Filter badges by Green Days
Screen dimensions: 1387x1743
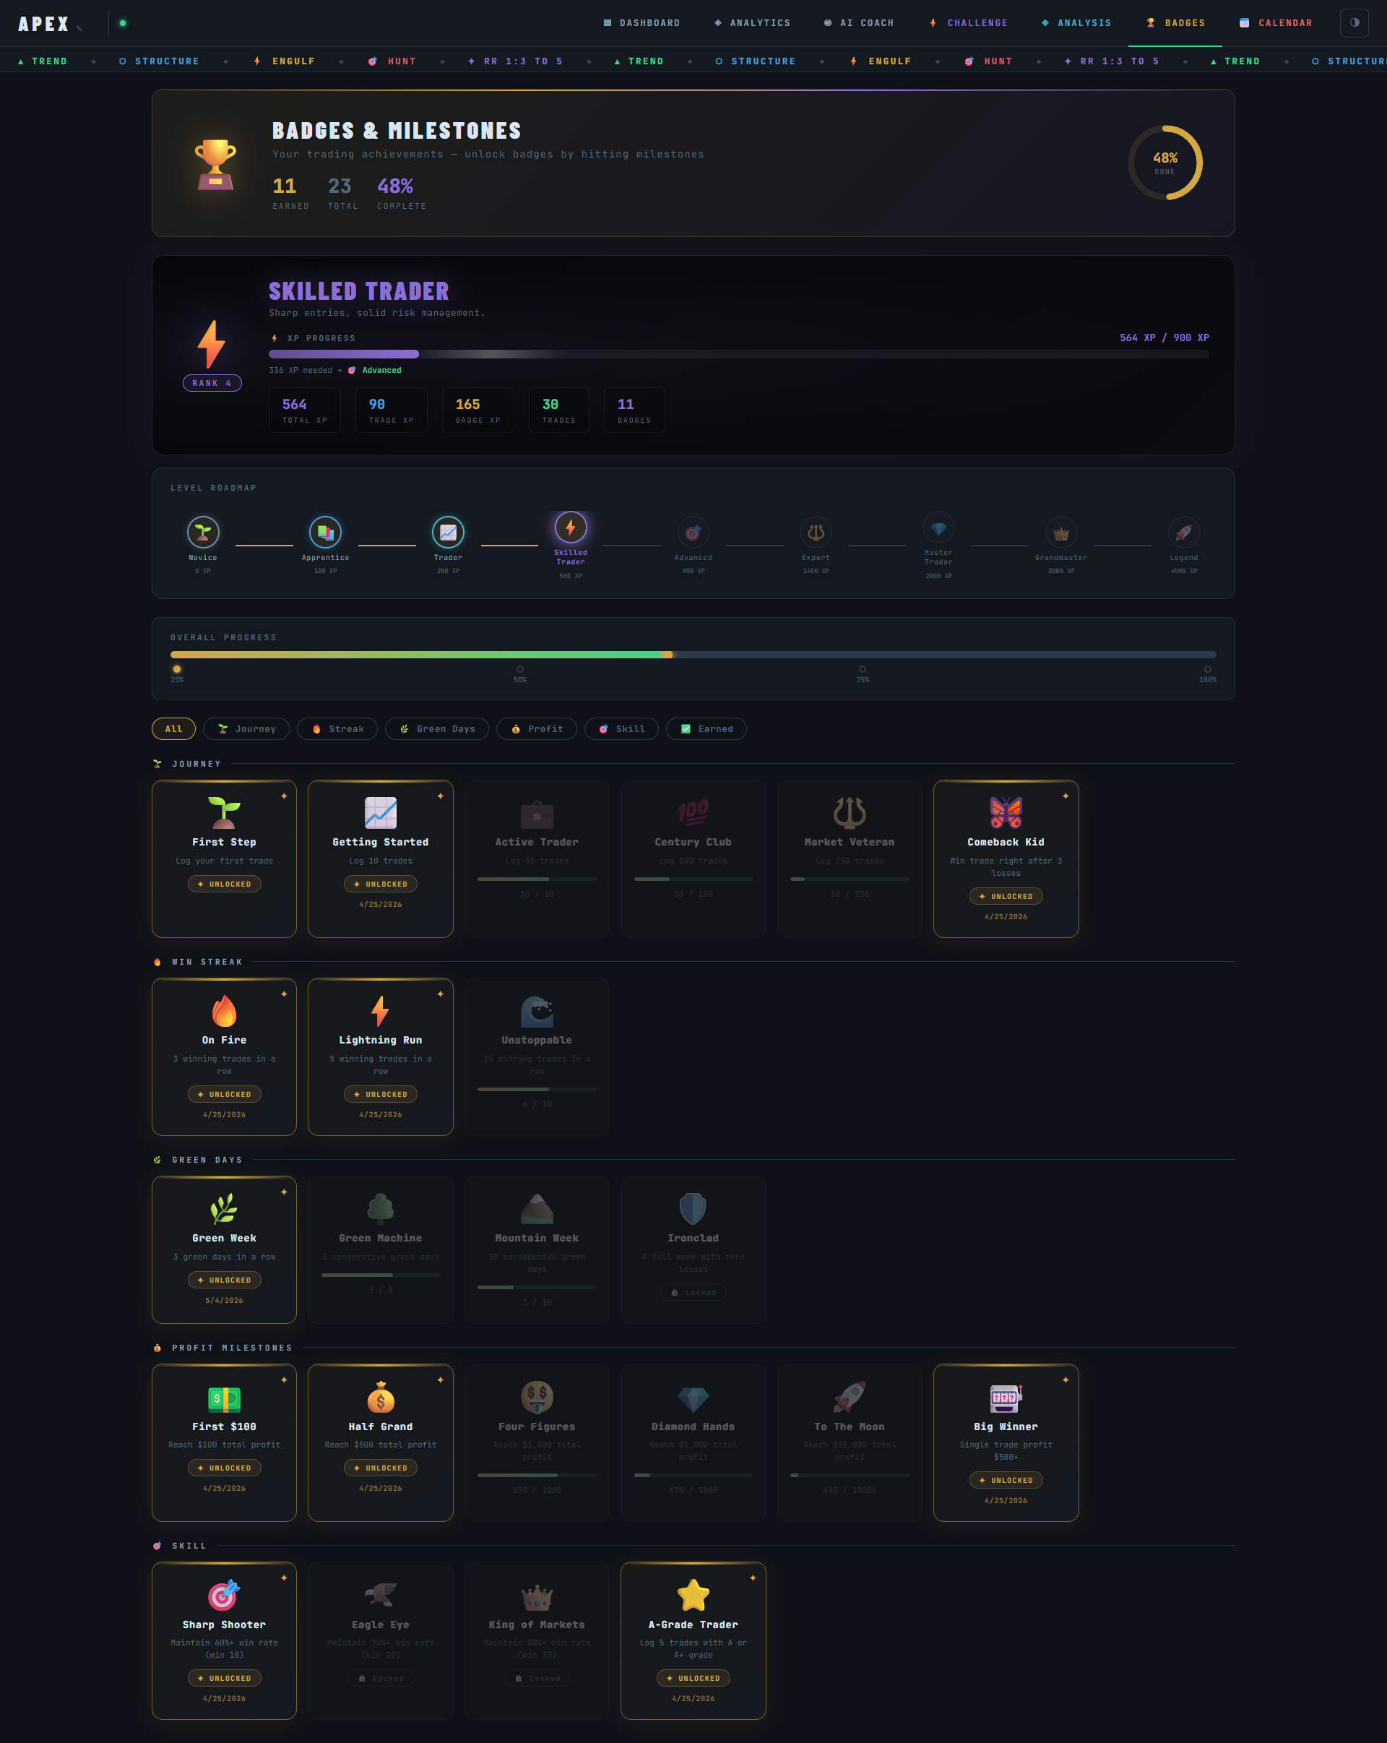click(436, 728)
